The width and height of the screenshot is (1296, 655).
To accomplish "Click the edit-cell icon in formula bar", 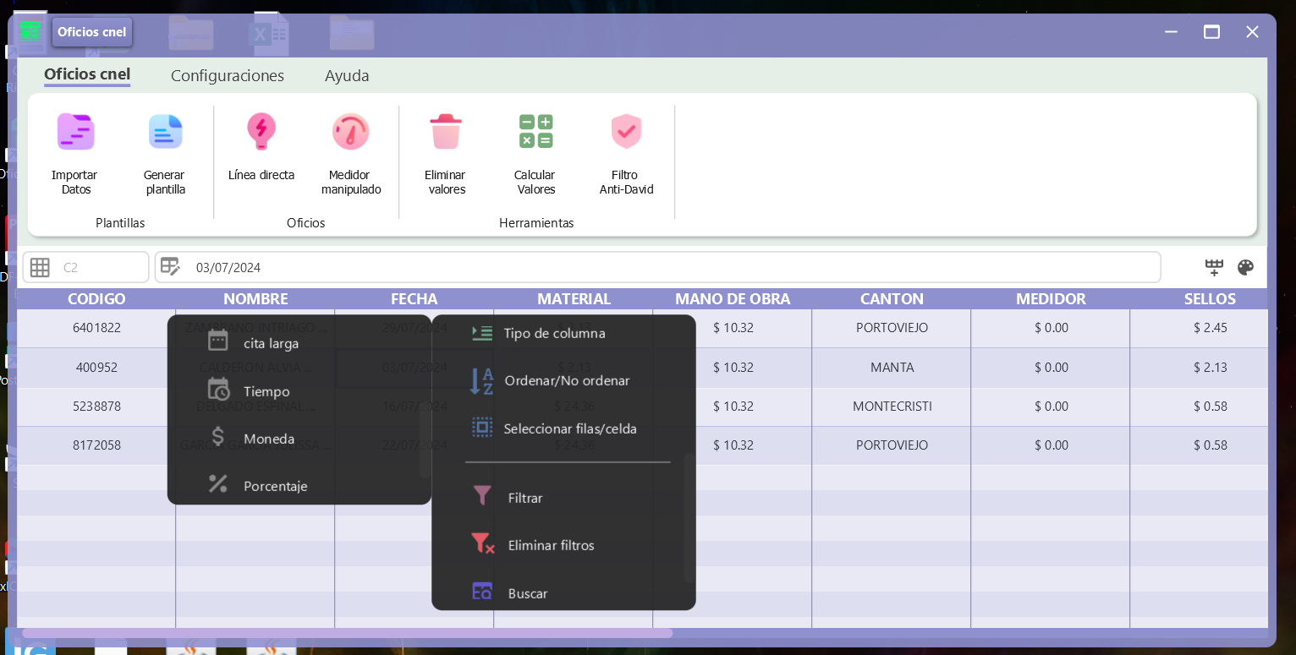I will (170, 267).
